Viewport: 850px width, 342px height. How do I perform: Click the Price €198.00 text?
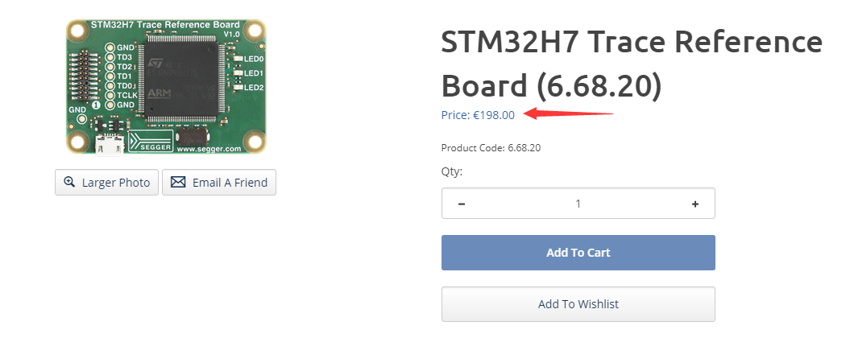tap(478, 115)
